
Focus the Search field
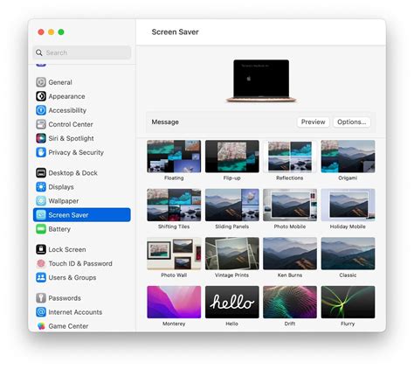[82, 52]
